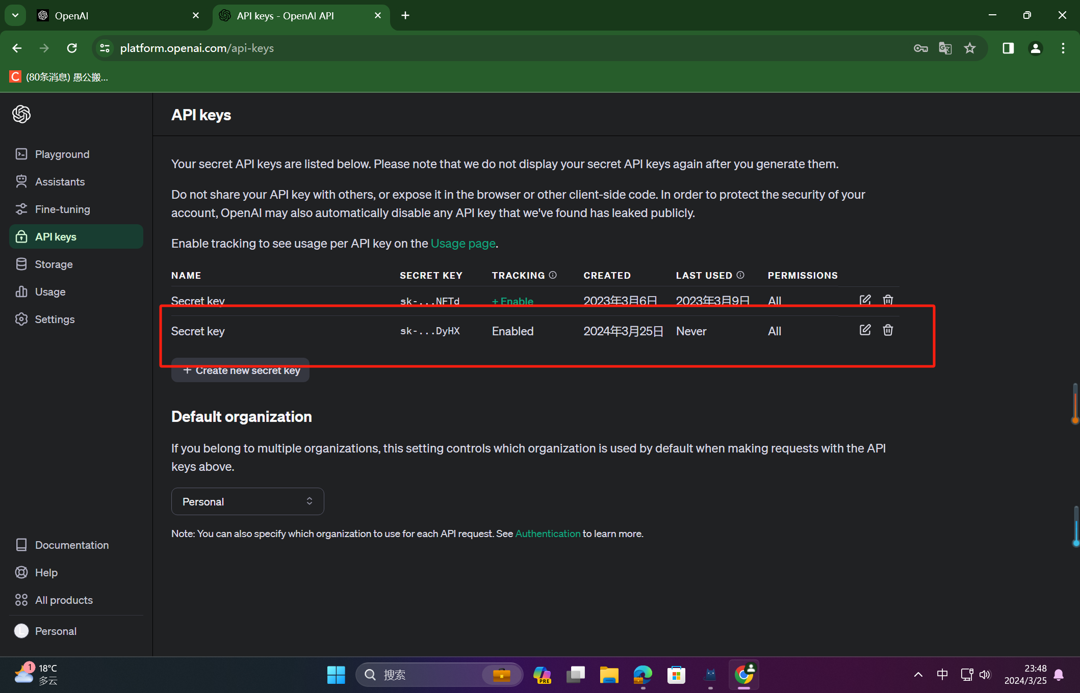Image resolution: width=1080 pixels, height=693 pixels.
Task: Bookmark this page with star icon
Action: (x=969, y=48)
